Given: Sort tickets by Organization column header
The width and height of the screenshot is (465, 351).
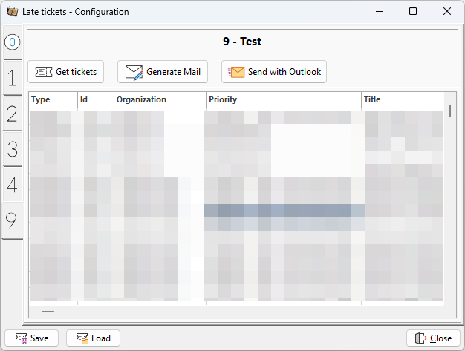Looking at the screenshot, I should 159,99.
